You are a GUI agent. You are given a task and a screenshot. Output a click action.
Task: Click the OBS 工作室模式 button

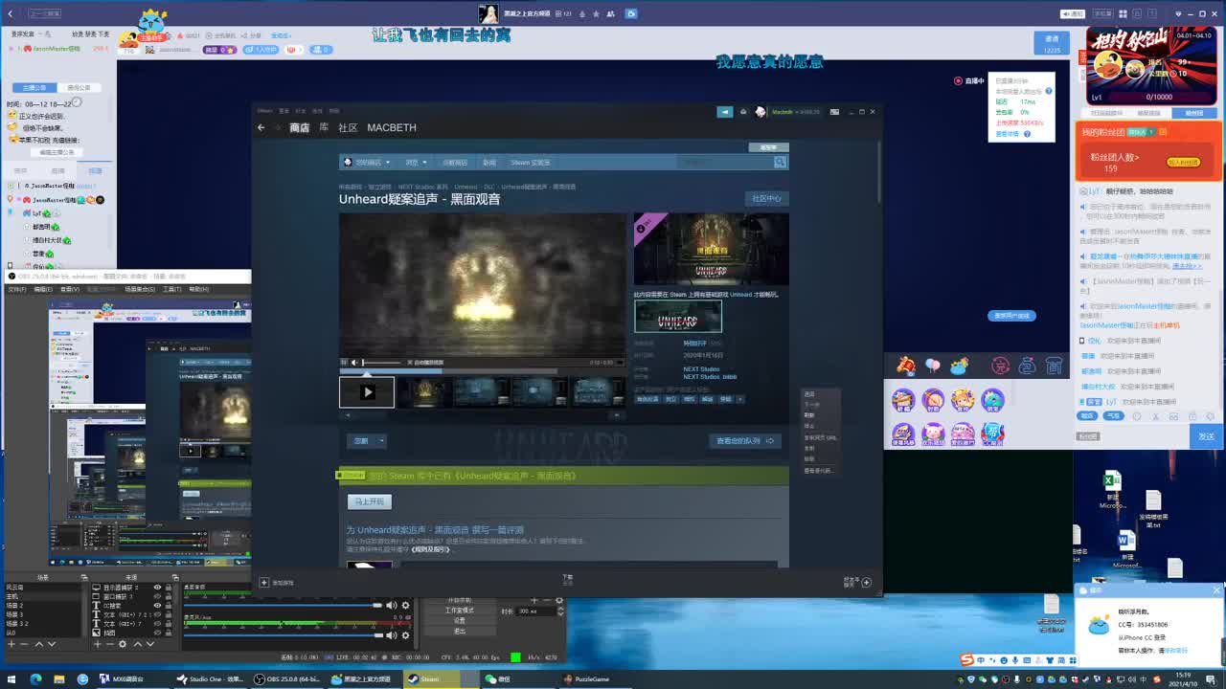(x=460, y=611)
